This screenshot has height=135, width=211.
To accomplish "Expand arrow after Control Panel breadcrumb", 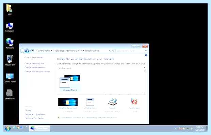I will (51, 51).
